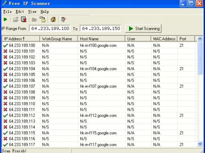Viewport: 205px width, 153px height.
Task: Click port 21 in 64.233.189.112 row
Action: point(181,116)
